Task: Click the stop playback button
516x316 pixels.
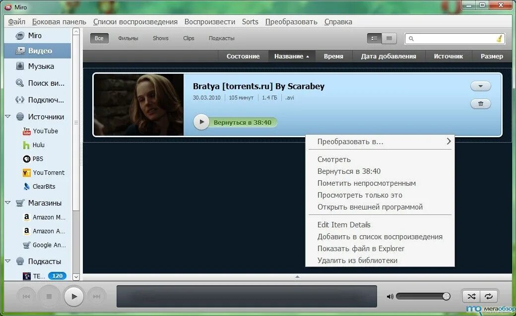Action: point(49,297)
